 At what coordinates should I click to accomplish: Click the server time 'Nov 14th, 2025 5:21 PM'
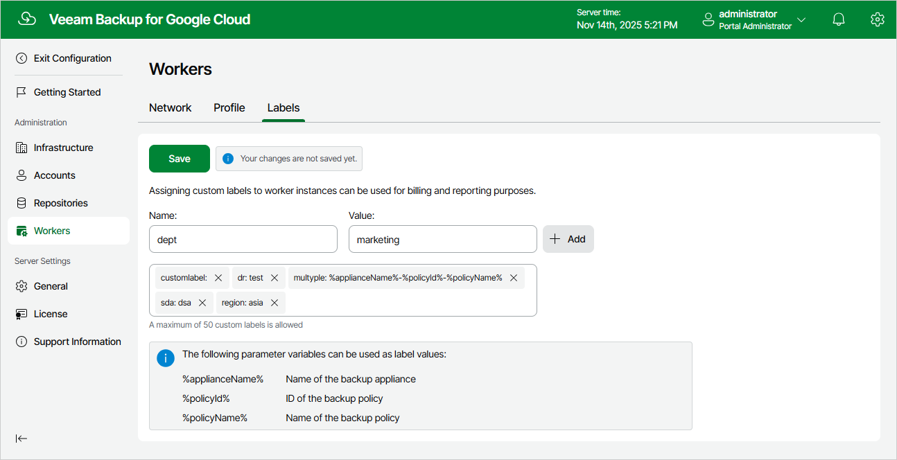pos(627,25)
